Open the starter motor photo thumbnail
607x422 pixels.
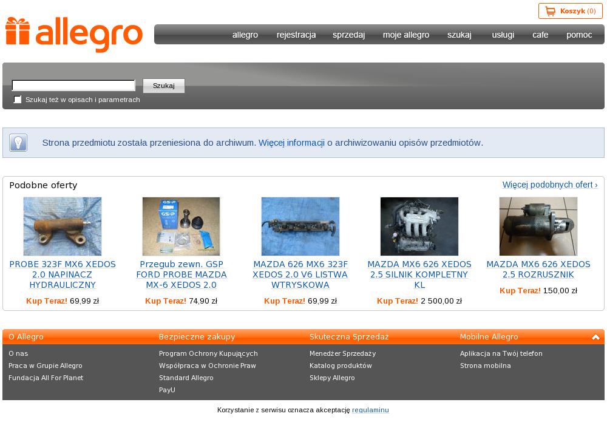click(538, 226)
